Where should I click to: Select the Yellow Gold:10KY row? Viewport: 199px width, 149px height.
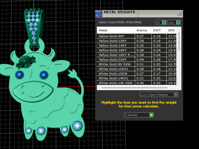click(137, 41)
